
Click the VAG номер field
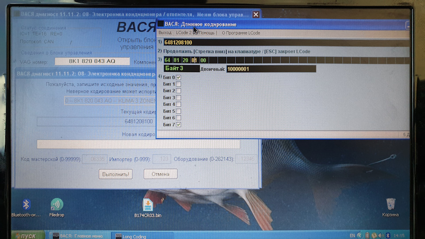(92, 61)
